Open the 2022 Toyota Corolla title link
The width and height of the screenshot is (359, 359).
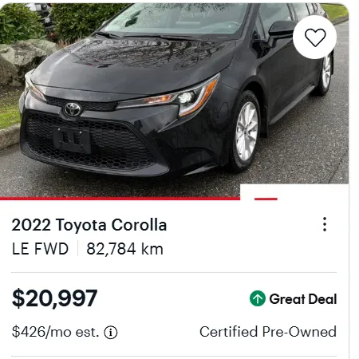pyautogui.click(x=89, y=225)
